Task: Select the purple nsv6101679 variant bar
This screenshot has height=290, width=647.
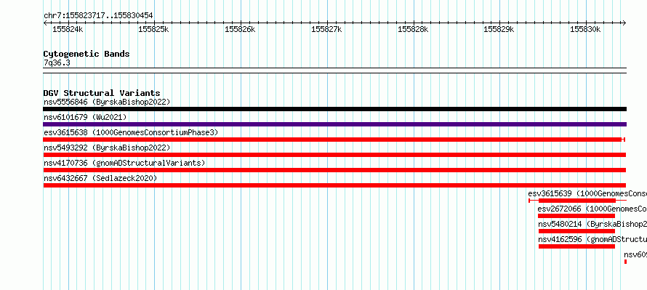Action: coord(334,124)
